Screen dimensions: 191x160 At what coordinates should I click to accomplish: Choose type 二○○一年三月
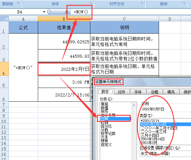[x=153, y=132]
